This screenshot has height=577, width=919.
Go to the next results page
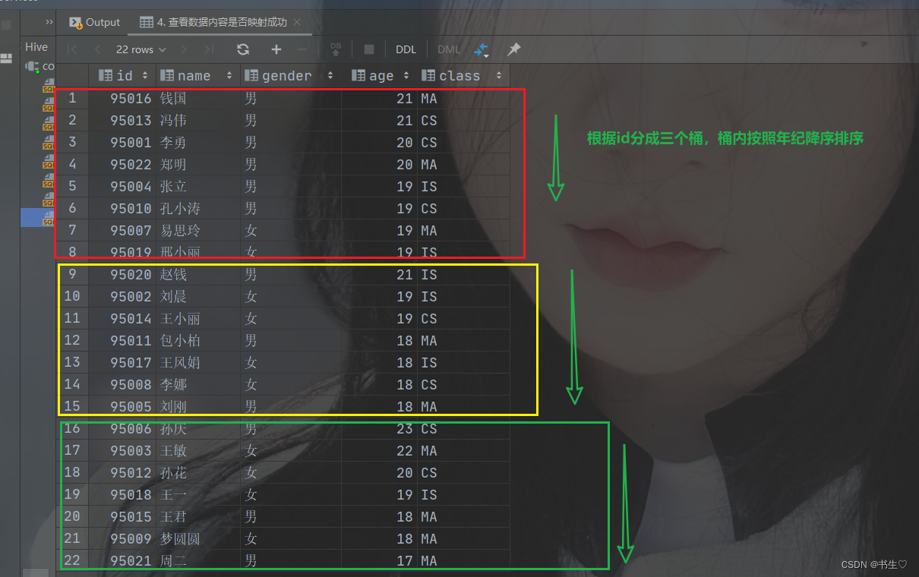tap(185, 49)
